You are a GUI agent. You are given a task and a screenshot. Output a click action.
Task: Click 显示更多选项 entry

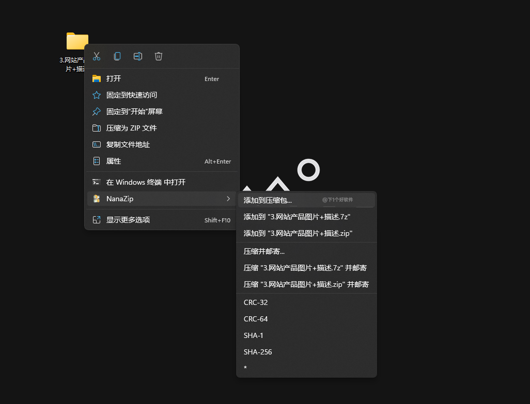coord(162,220)
